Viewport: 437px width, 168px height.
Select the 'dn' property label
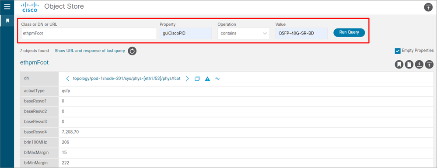[27, 79]
